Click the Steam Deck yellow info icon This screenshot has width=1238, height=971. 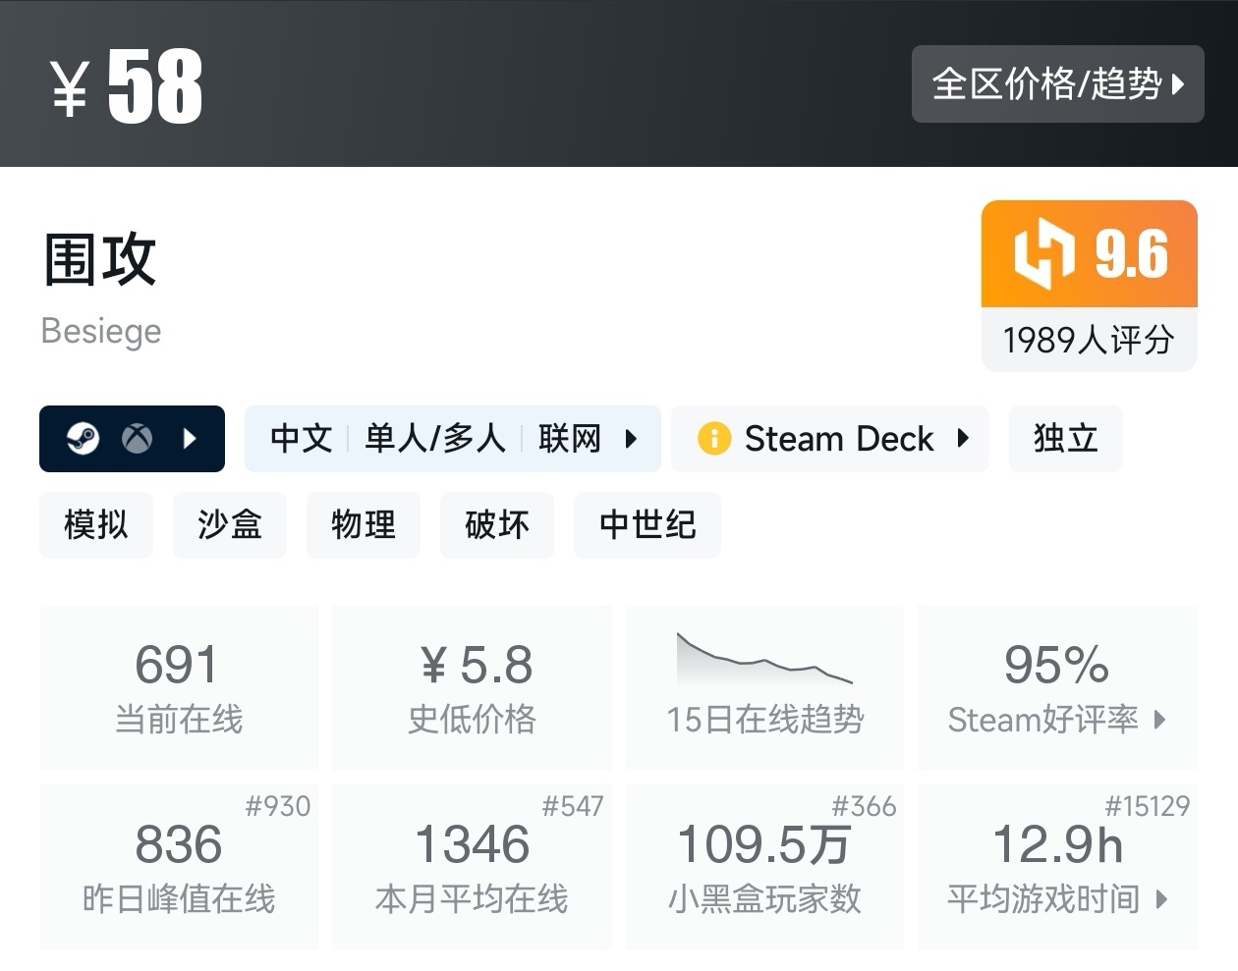coord(713,438)
